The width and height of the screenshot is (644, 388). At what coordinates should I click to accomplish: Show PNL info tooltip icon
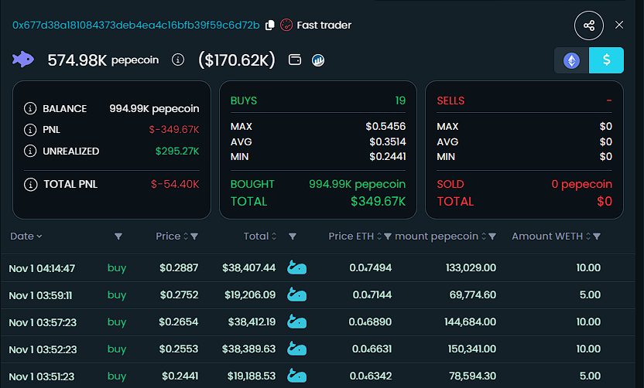[x=30, y=130]
